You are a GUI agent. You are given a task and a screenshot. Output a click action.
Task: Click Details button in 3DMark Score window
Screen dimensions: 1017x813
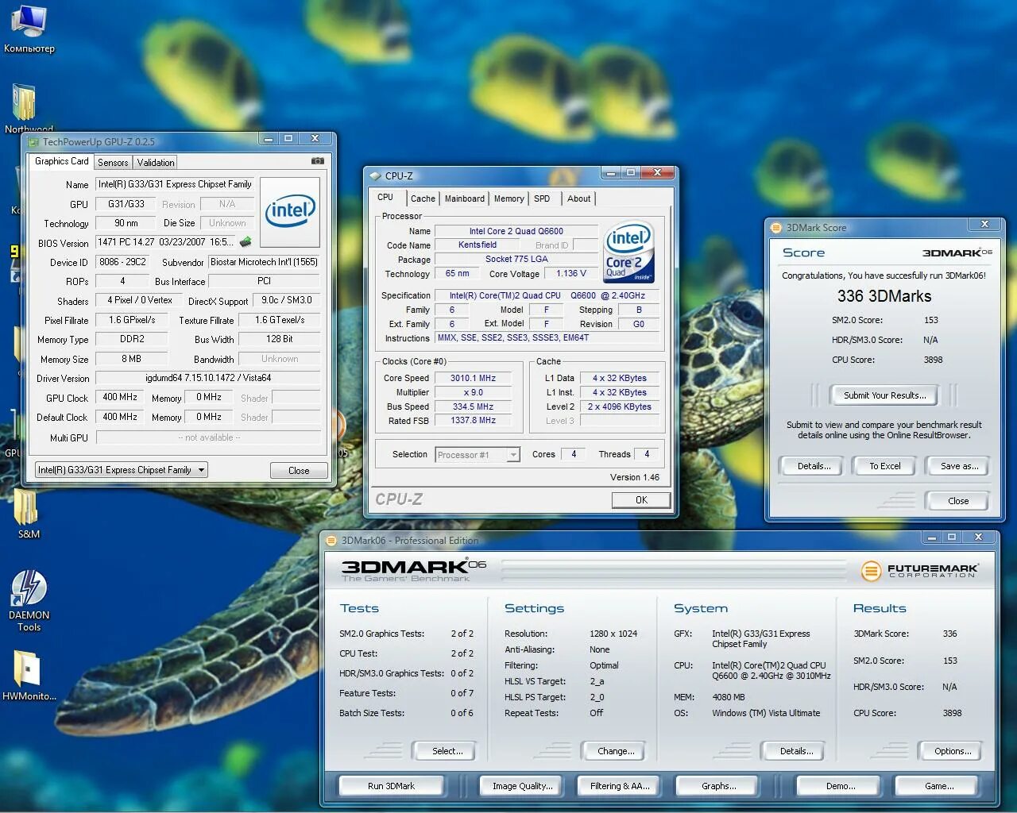point(814,466)
